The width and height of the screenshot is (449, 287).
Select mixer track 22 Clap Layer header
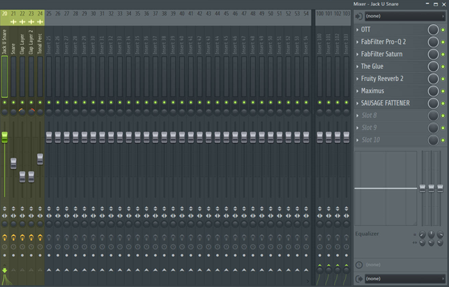(x=22, y=17)
